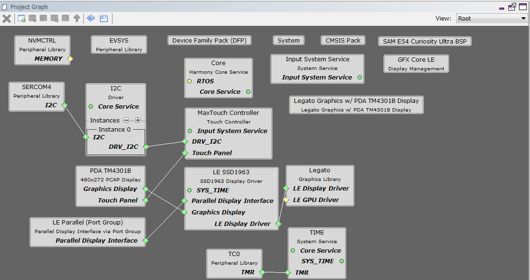Image resolution: width=530 pixels, height=280 pixels.
Task: Collapse I2C Instances with the minus button
Action: (x=126, y=120)
